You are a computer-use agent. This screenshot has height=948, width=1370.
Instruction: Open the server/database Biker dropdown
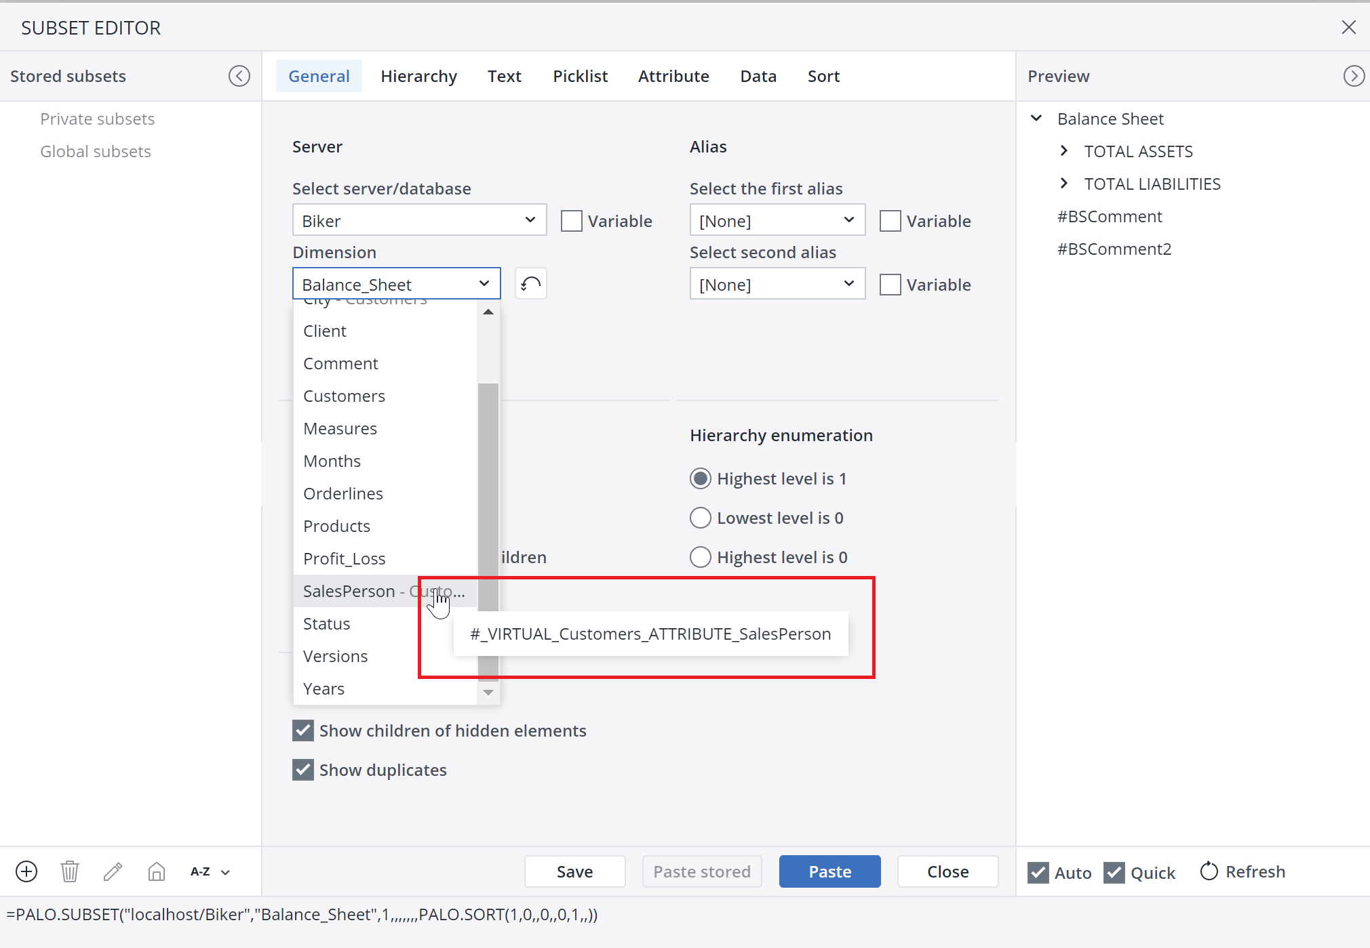click(x=419, y=220)
